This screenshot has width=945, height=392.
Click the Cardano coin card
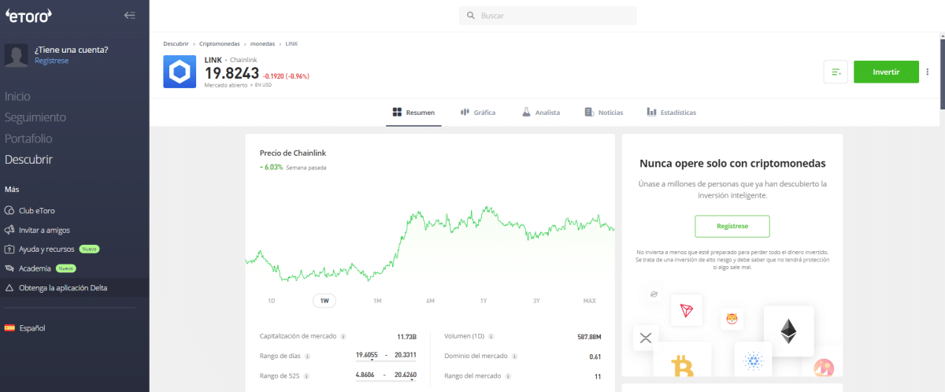coord(754,359)
